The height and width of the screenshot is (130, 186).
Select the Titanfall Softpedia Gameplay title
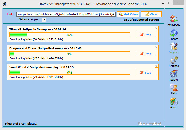[37, 29]
